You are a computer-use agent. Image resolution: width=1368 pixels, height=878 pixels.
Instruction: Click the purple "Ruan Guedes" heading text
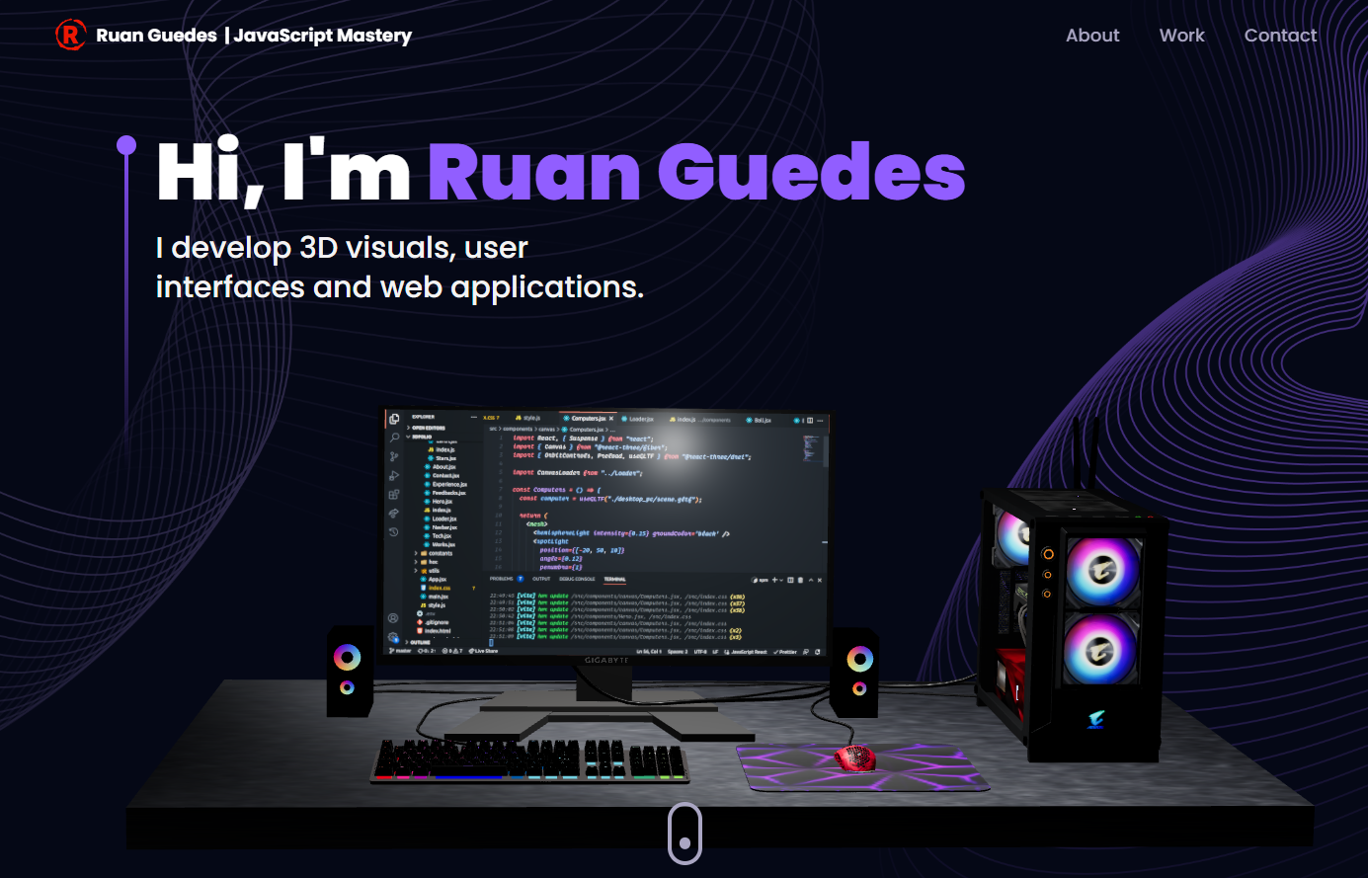click(x=696, y=172)
